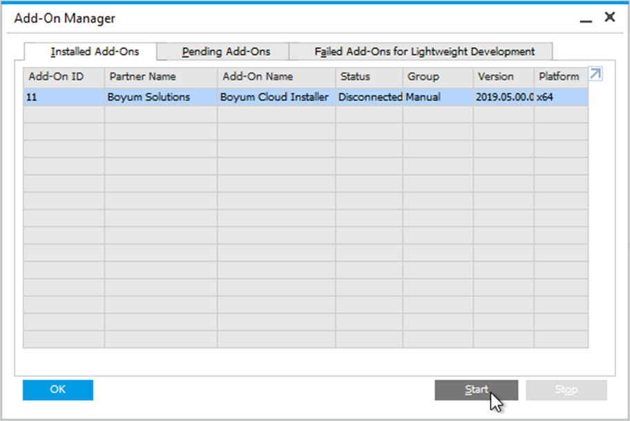
Task: Close the Add-On Manager window
Action: 610,17
